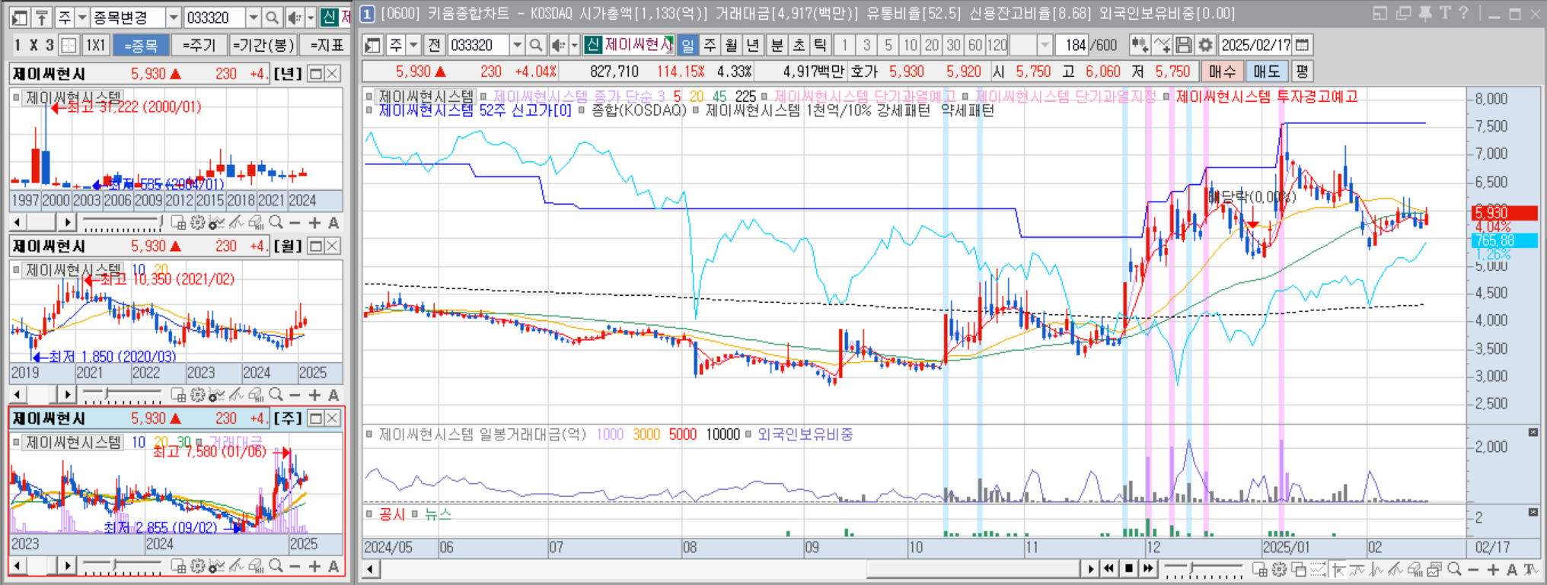Click the 평 button

(1302, 72)
